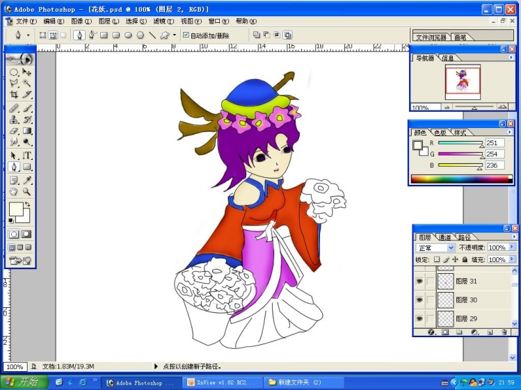Image resolution: width=521 pixels, height=390 pixels.
Task: Select the Dodge tool
Action: (x=26, y=143)
